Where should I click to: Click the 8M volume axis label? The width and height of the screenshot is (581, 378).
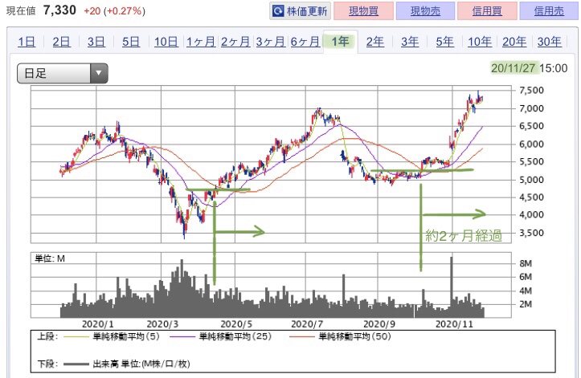point(526,263)
